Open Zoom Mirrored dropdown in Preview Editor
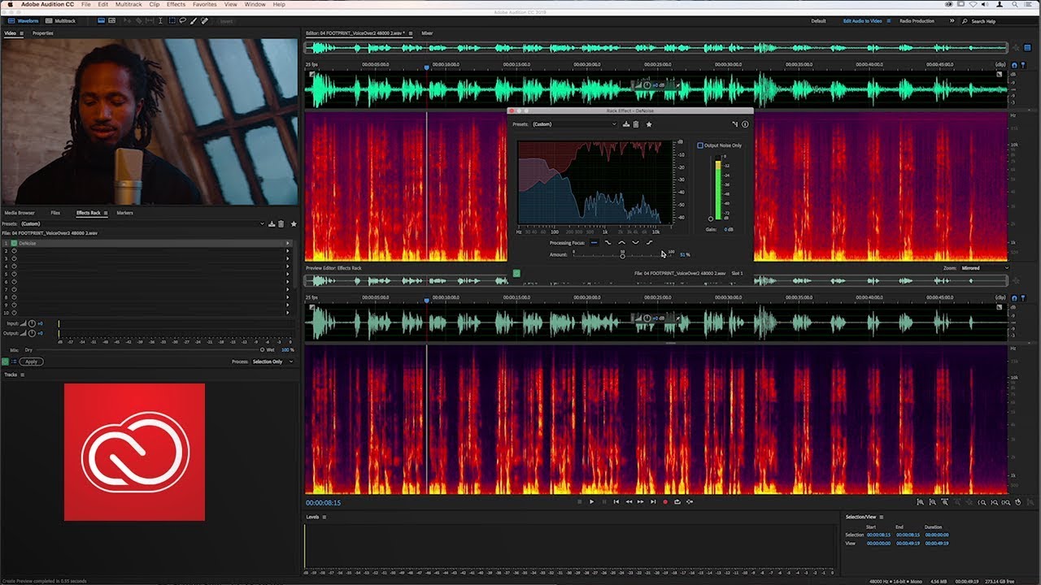This screenshot has width=1041, height=585. pyautogui.click(x=985, y=268)
